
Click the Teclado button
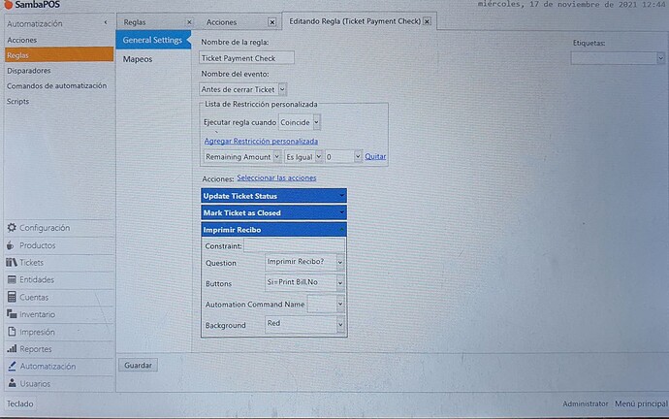pos(20,403)
